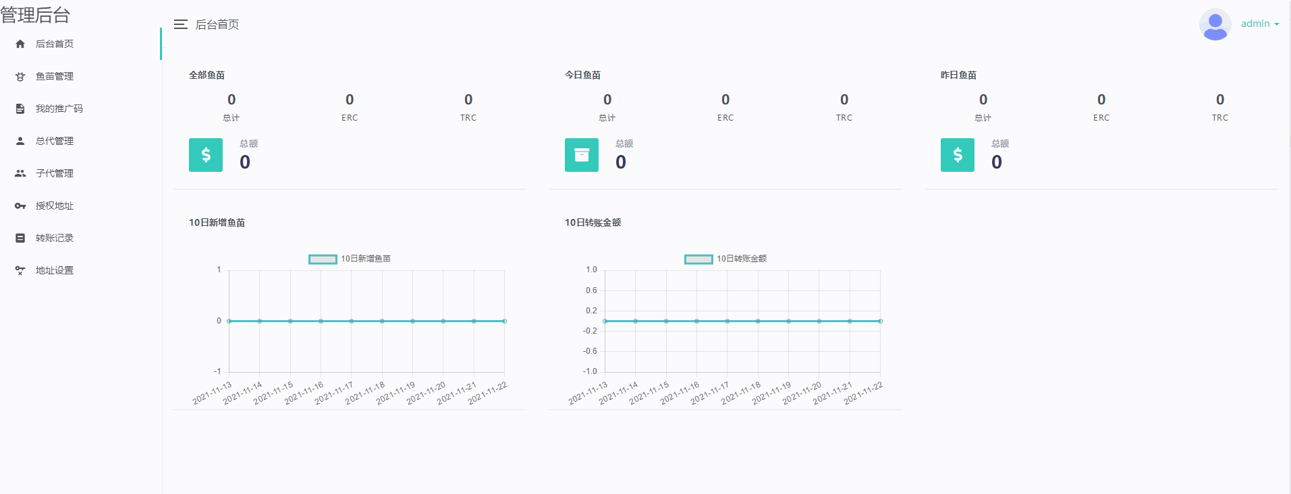Click the archive box icon under 今日鱼苗

coord(582,155)
